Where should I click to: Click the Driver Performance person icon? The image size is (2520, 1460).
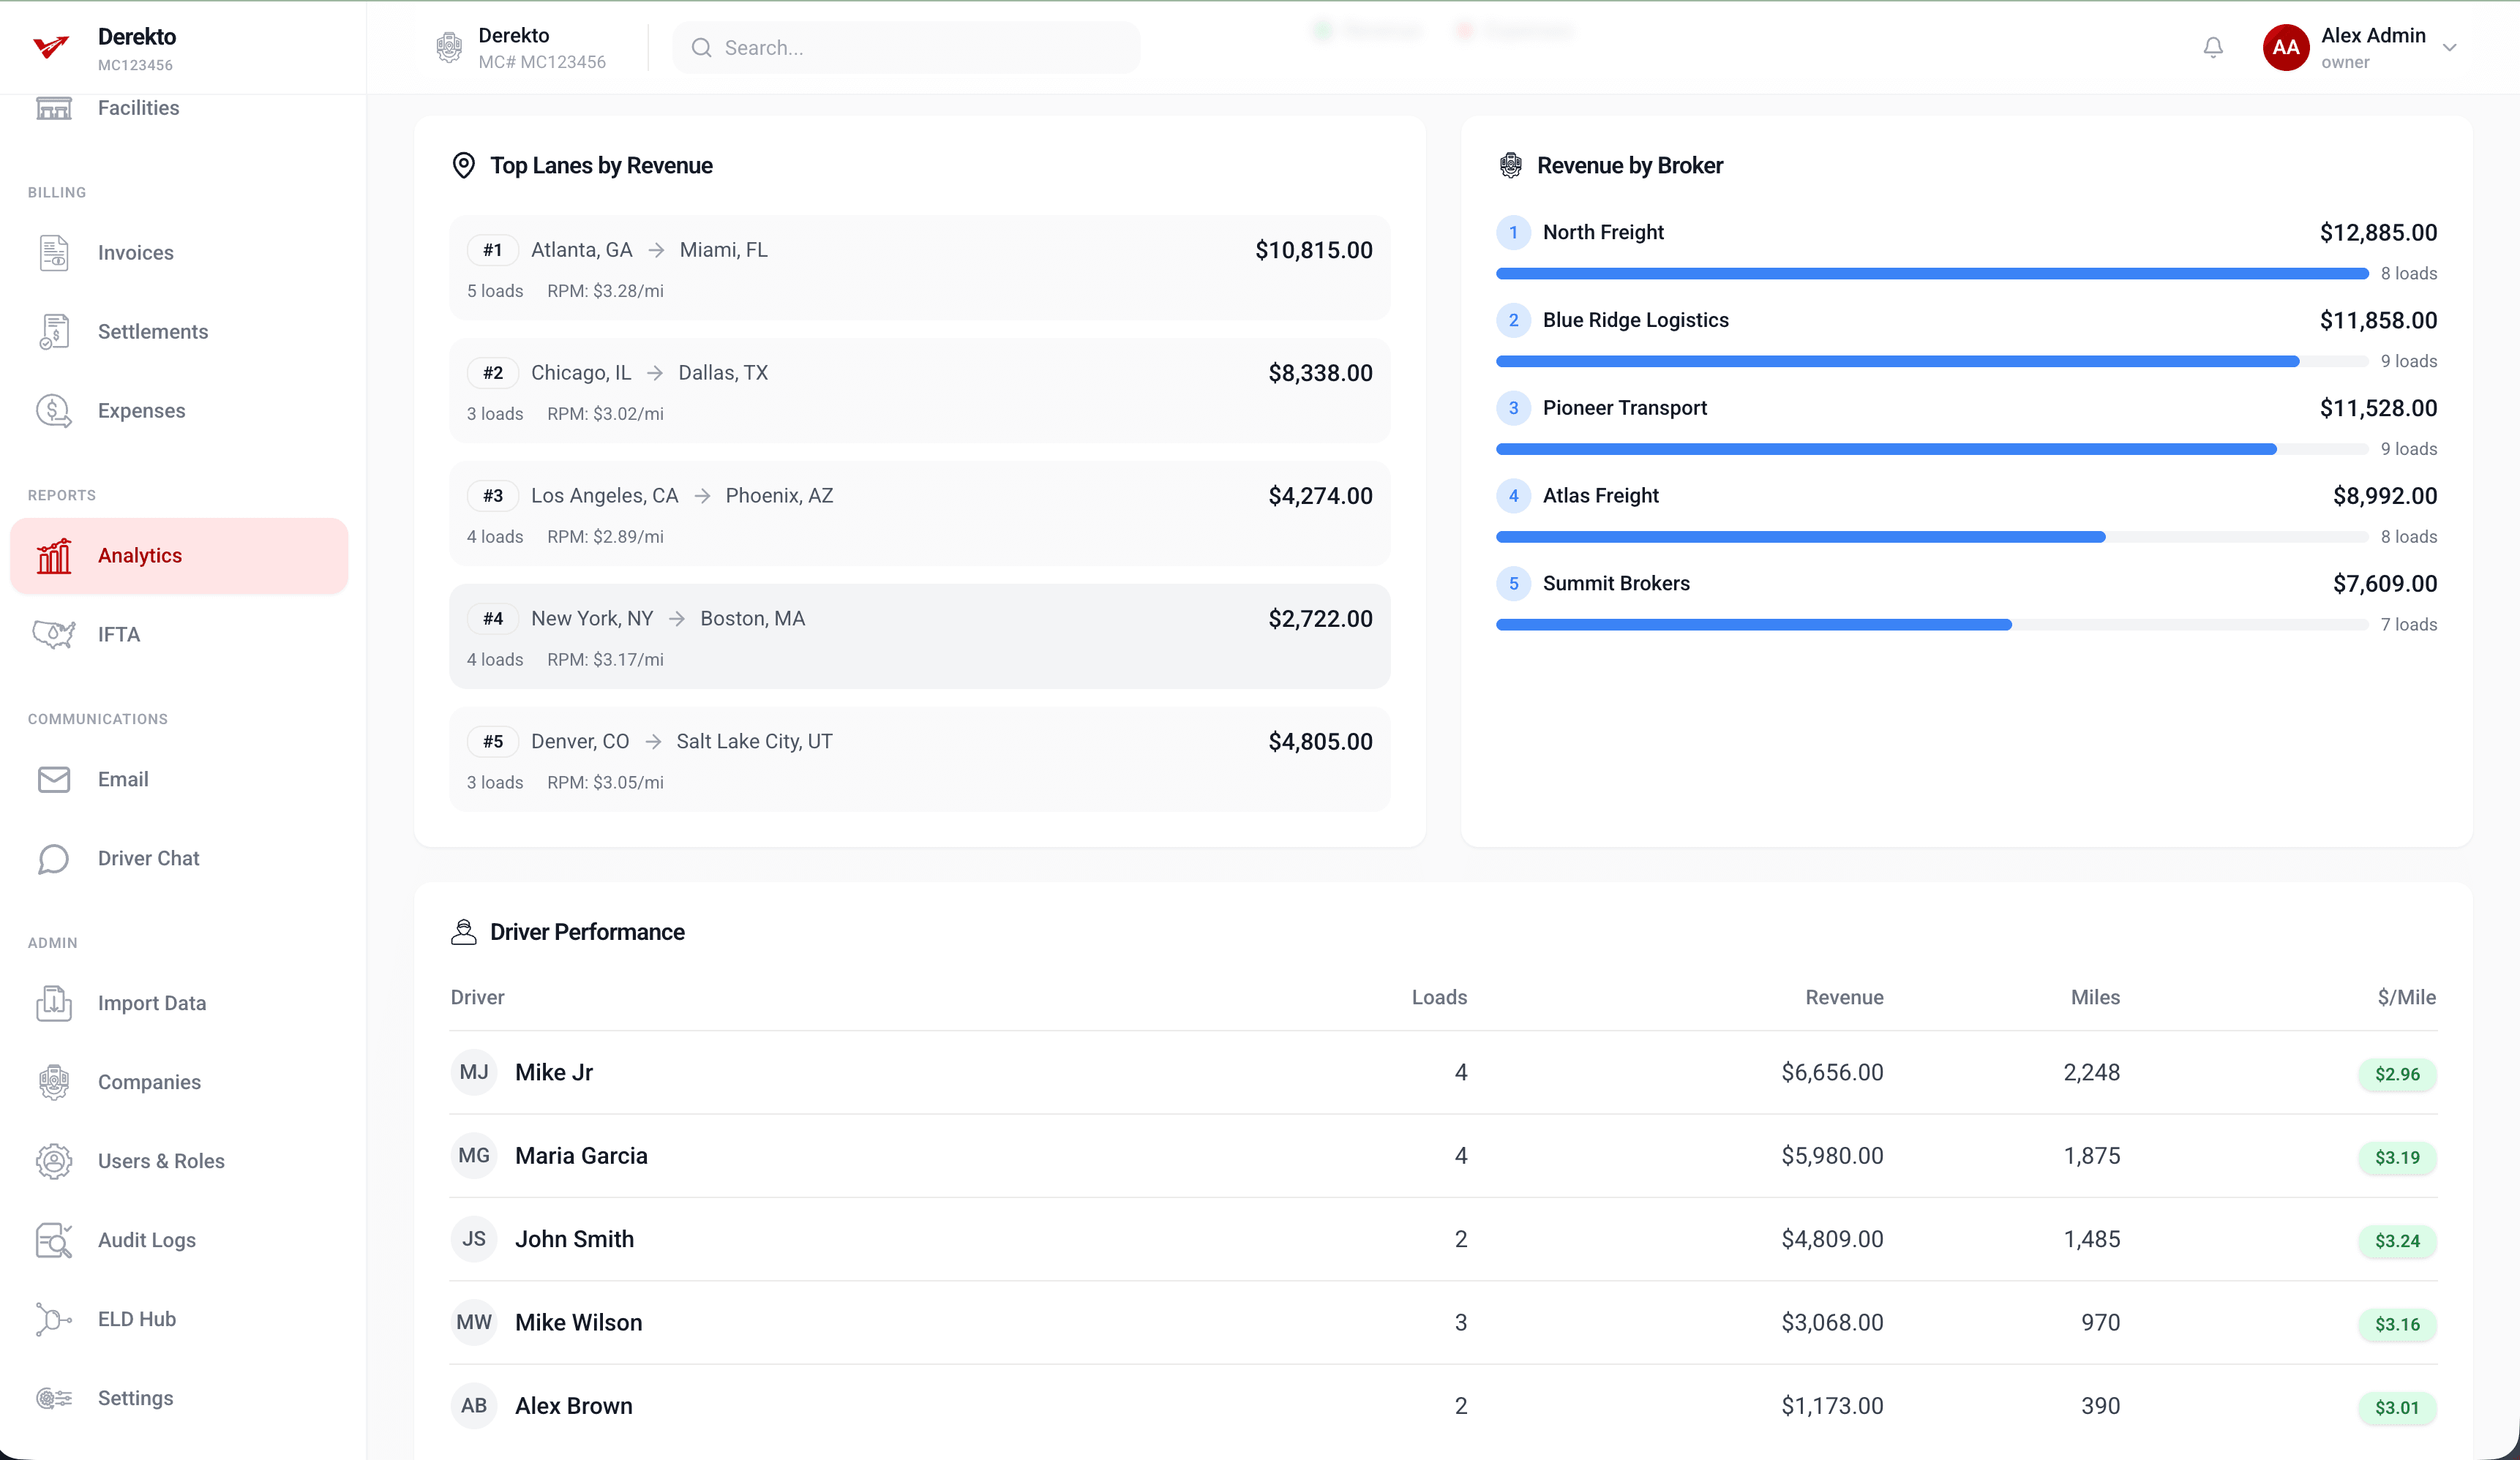[463, 932]
